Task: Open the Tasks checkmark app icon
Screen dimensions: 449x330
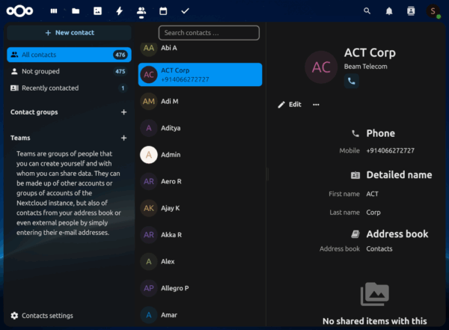Action: [186, 11]
